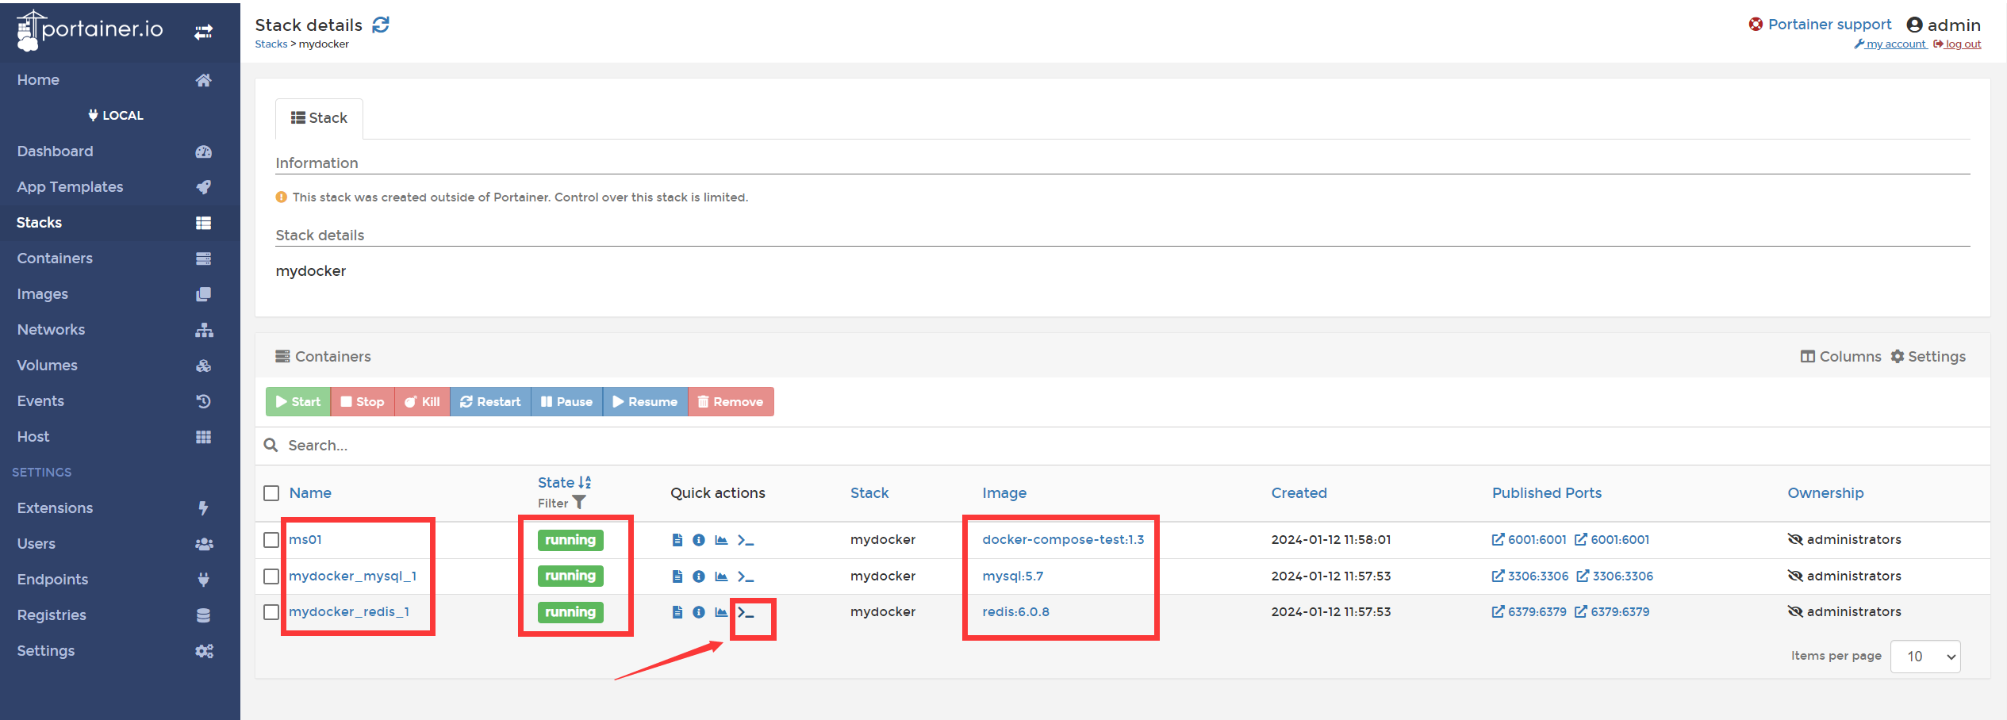Sort containers by Name column
Screen dimensions: 2007x720
(x=310, y=493)
